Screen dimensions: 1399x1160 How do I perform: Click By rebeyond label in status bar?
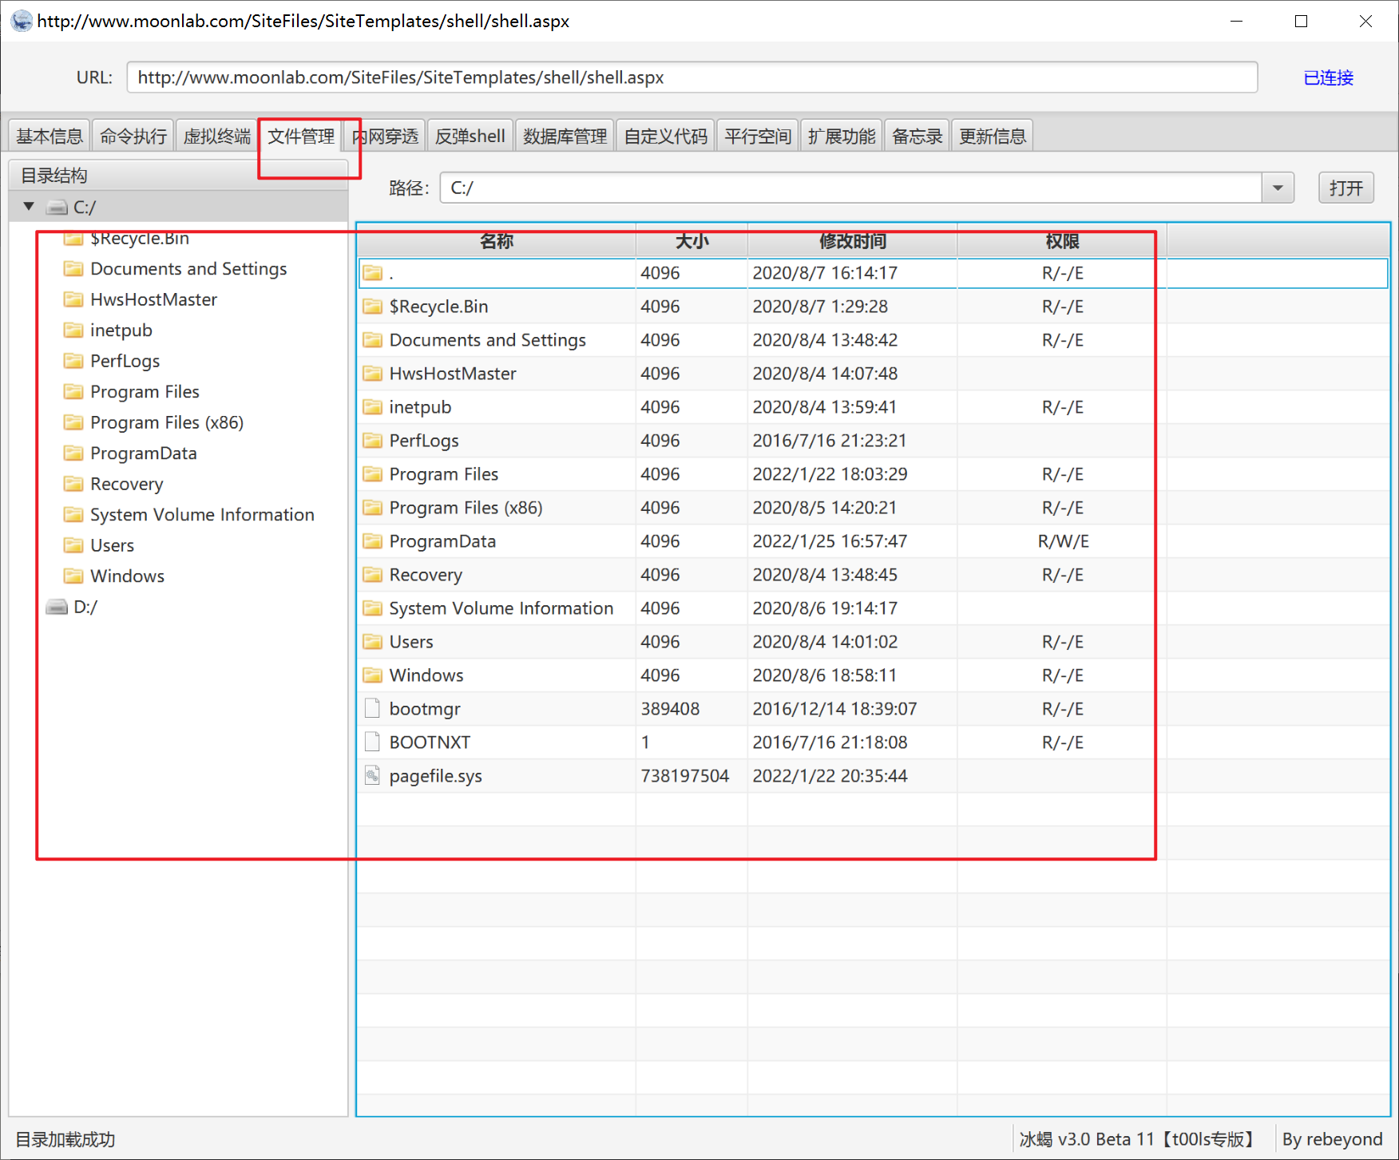click(x=1332, y=1139)
